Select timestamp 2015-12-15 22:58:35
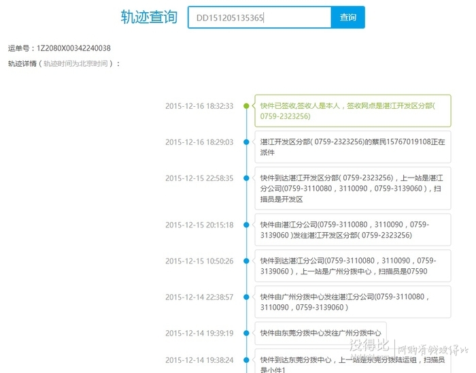 coord(199,178)
